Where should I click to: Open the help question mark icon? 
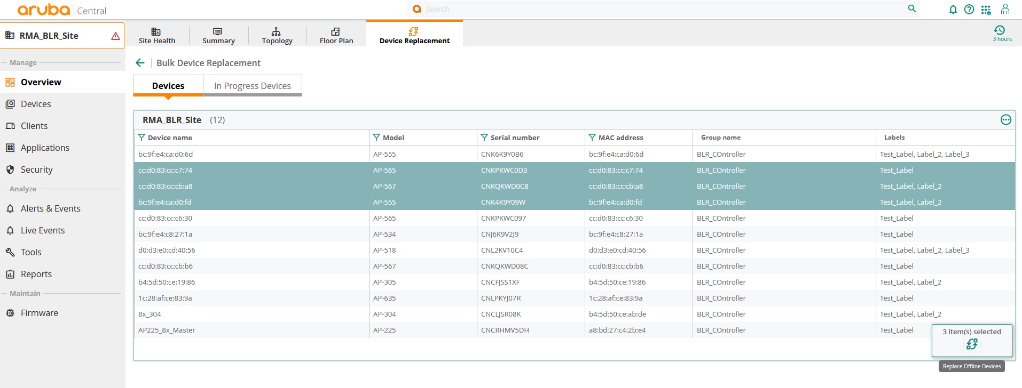[x=969, y=10]
